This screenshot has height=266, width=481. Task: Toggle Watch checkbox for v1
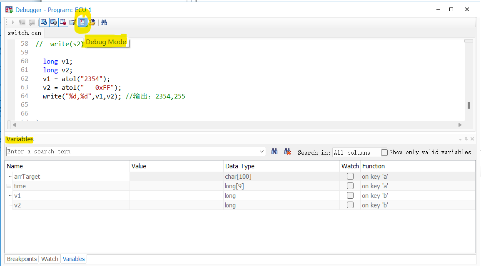350,195
